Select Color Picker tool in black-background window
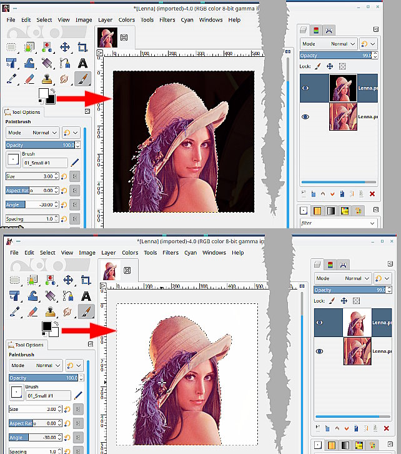 tap(11, 79)
